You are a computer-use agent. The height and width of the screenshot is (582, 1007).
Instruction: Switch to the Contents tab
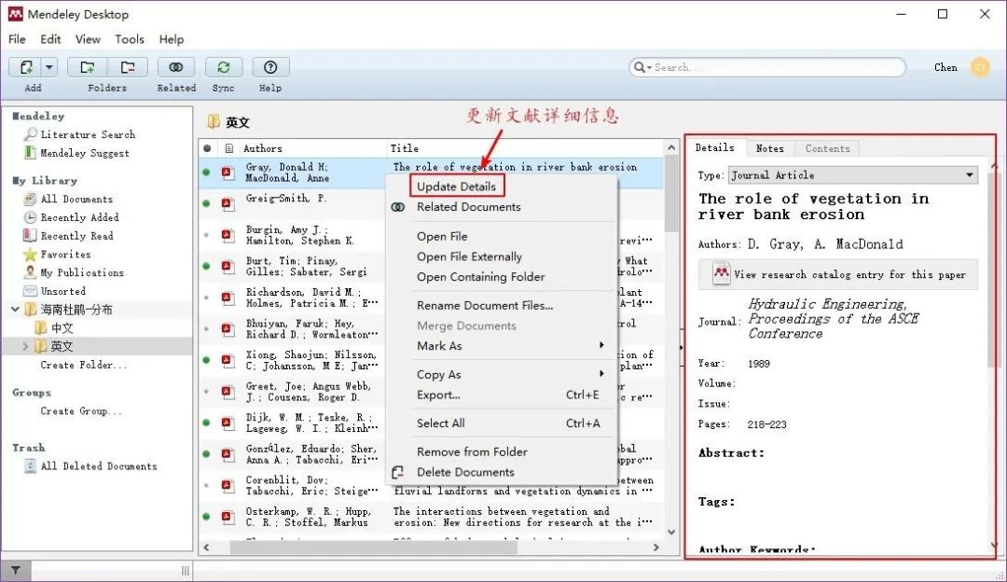tap(827, 148)
